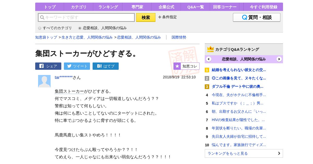The image size is (313, 164).
Task: Bookmark with the はてブ button
Action: pos(106,66)
